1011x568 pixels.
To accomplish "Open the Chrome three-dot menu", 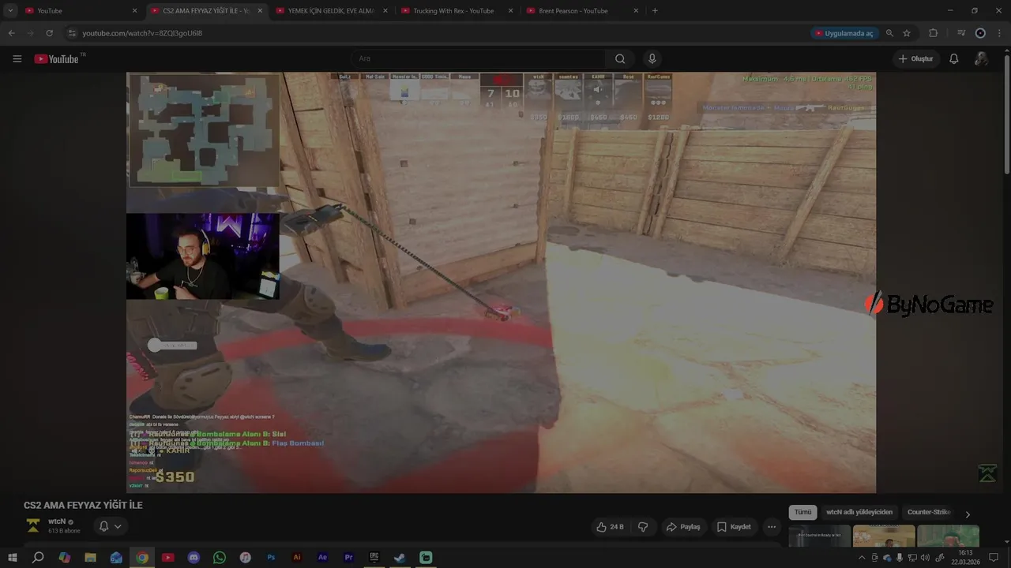I will coord(998,33).
